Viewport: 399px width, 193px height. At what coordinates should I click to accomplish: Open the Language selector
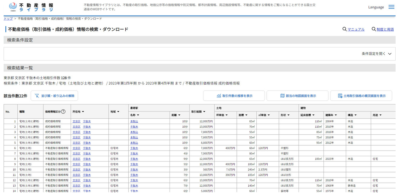(x=376, y=7)
